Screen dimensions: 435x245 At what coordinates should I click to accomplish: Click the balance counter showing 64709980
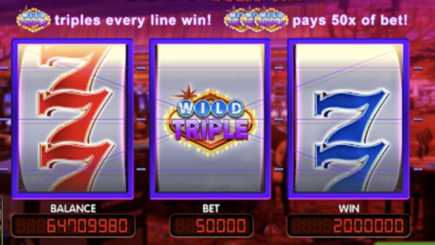[73, 225]
